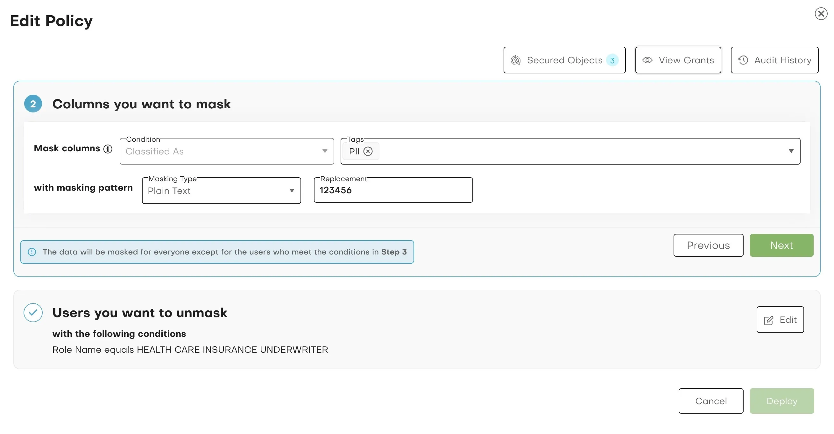Open the Masking Type dropdown showing Plain Text
834x434 pixels.
pos(292,191)
